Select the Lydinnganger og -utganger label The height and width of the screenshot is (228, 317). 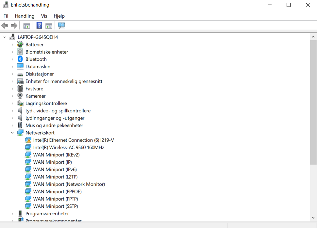click(x=55, y=118)
